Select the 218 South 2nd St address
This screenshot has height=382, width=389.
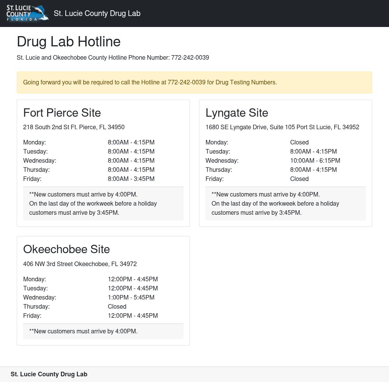tap(74, 127)
